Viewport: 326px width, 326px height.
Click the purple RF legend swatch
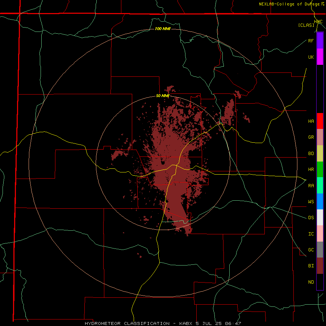tap(320, 41)
